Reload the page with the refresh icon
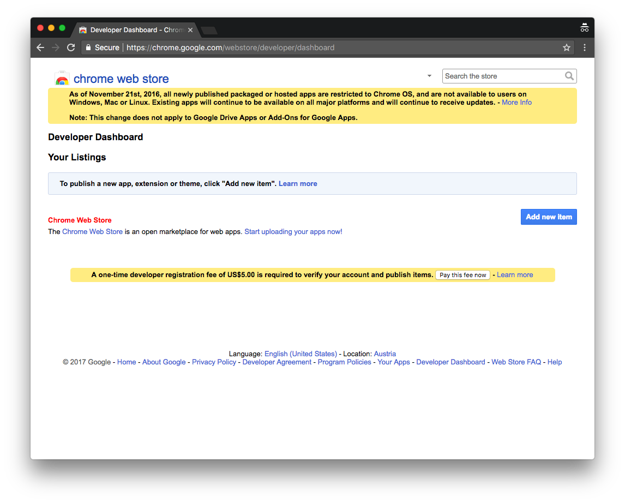This screenshot has height=503, width=625. pos(71,48)
